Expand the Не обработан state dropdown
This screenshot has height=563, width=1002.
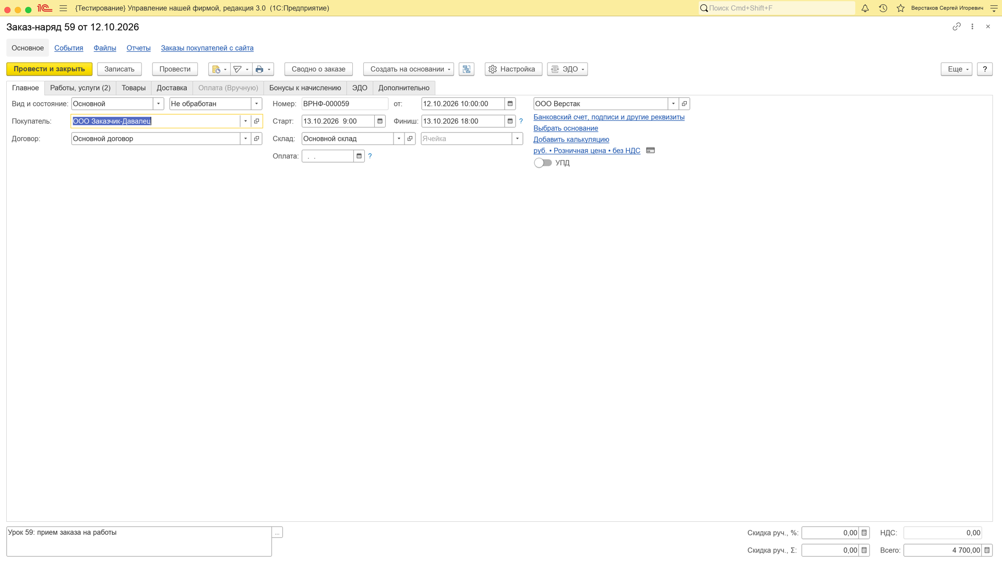(257, 104)
